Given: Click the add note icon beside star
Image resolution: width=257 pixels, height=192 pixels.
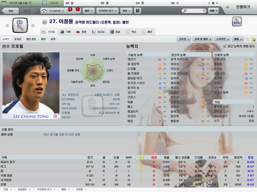Looking at the screenshot, I should [x=253, y=39].
